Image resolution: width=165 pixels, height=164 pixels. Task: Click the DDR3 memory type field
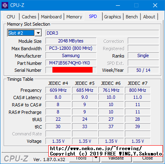[x=102, y=33]
